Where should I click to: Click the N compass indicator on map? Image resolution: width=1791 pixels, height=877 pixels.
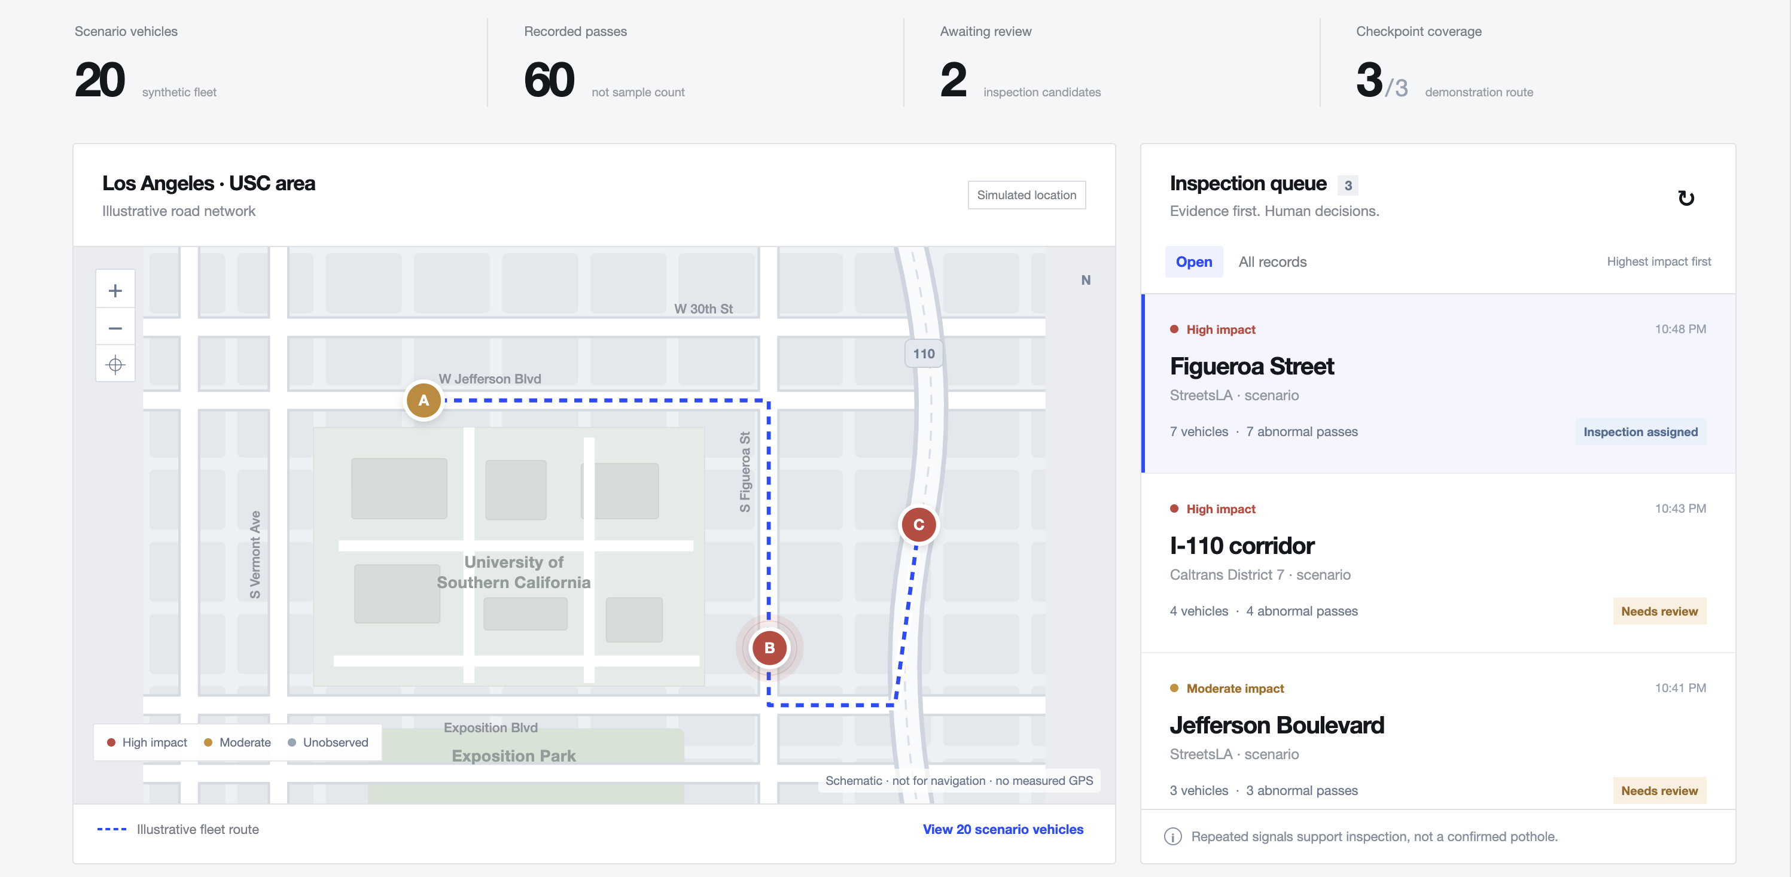point(1085,281)
